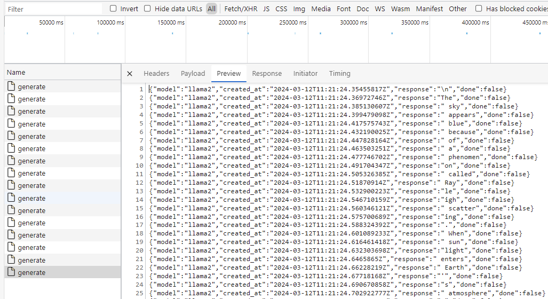The width and height of the screenshot is (548, 299).
Task: Open the Timing tab
Action: coord(339,74)
